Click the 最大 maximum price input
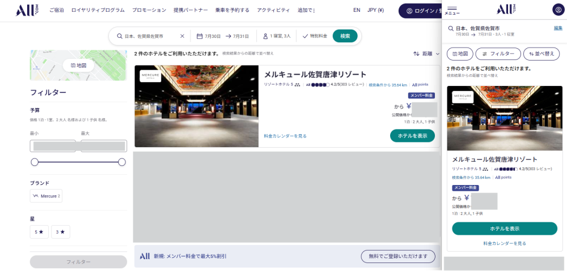This screenshot has height=271, width=567. pyautogui.click(x=104, y=146)
